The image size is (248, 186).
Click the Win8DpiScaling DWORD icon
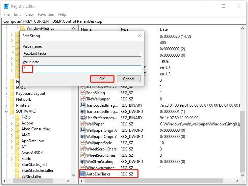tap(83, 161)
